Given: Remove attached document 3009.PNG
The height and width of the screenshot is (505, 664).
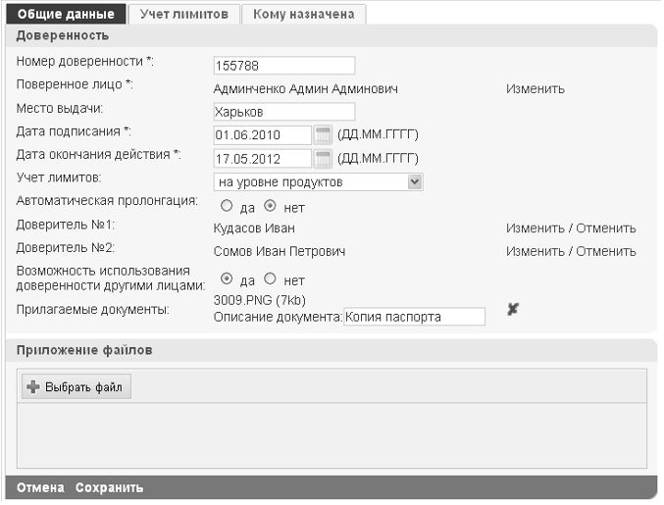Looking at the screenshot, I should pyautogui.click(x=513, y=310).
